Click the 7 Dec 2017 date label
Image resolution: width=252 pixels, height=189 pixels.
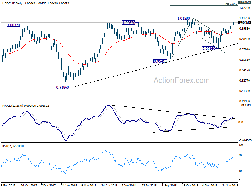[x=49, y=185]
